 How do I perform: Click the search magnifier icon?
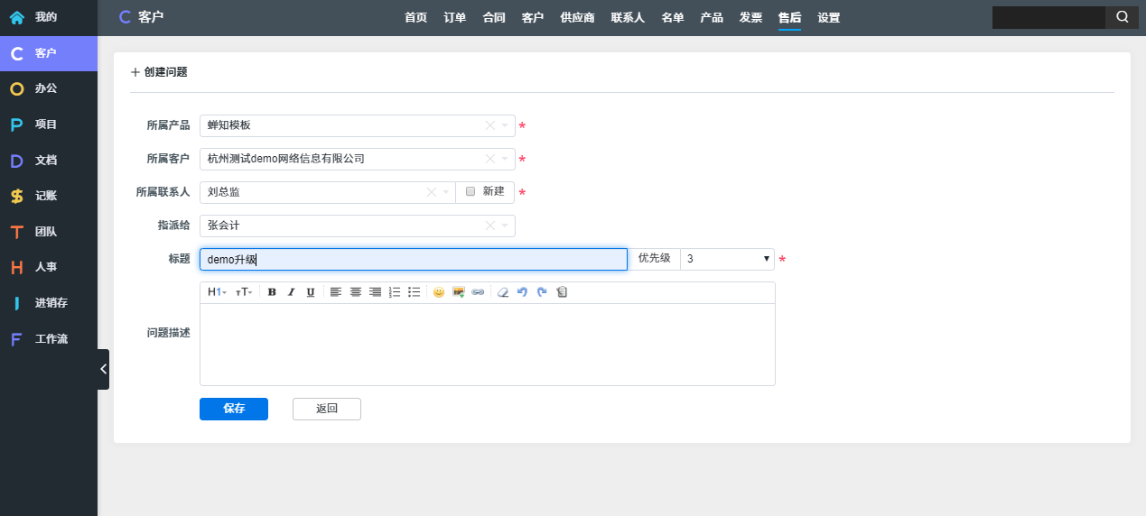click(x=1122, y=17)
